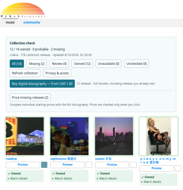Screen dimensions: 183x190
Task: Click the Owned status under always on my mind
Action: click(x=148, y=177)
